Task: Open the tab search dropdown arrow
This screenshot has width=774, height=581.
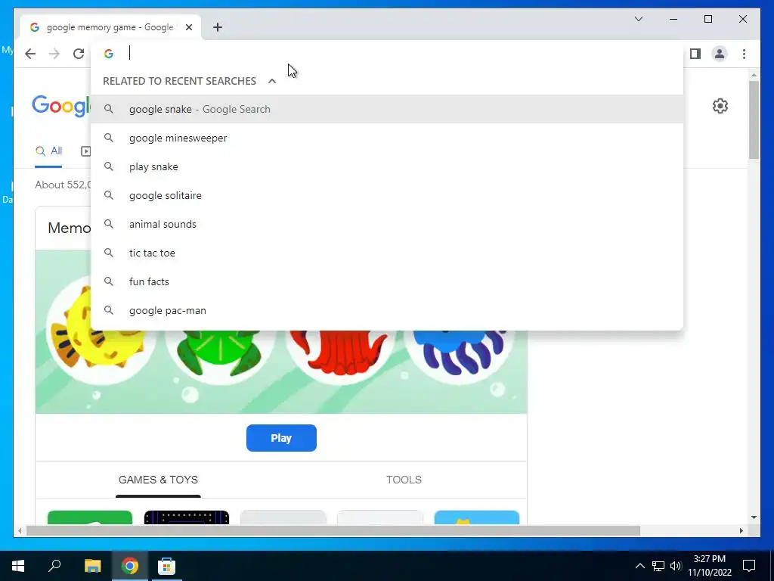Action: point(638,19)
